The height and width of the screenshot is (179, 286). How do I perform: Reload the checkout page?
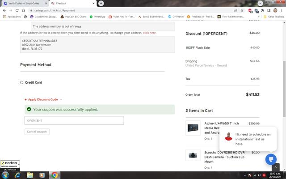click(x=17, y=10)
